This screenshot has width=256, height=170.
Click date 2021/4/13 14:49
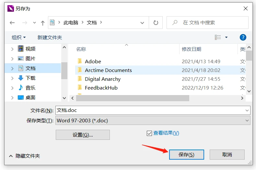click(x=201, y=61)
